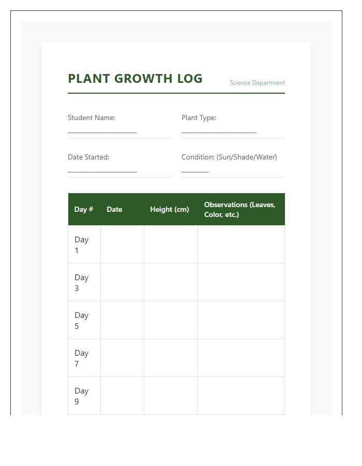
Task: Click the Date cell for Day 5
Action: 122,320
